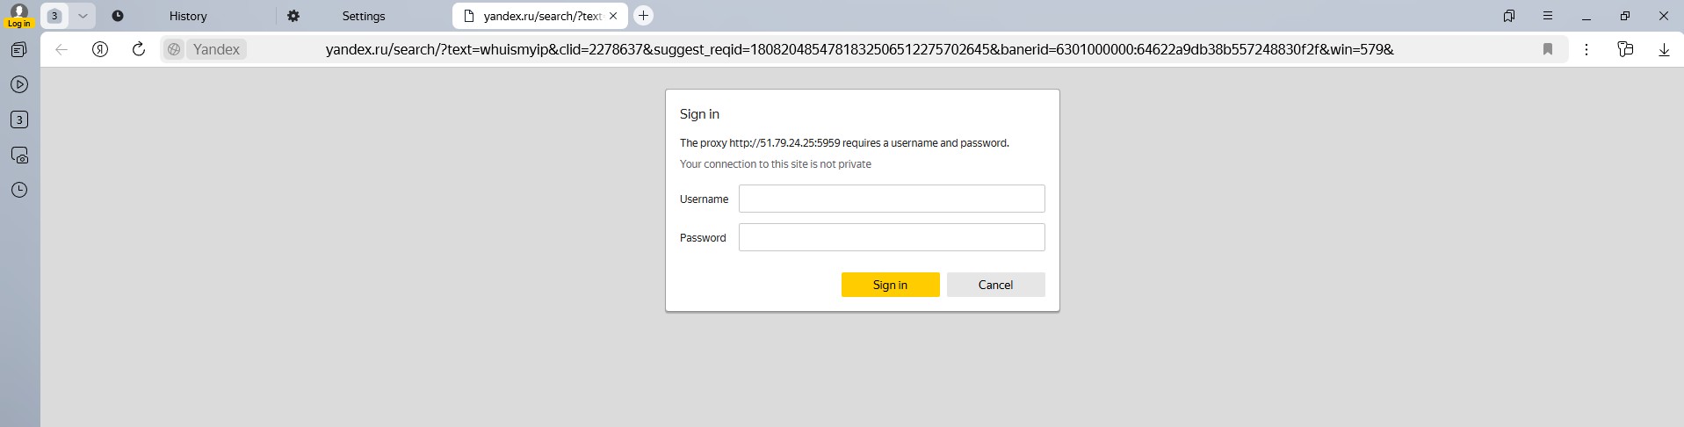Image resolution: width=1684 pixels, height=427 pixels.
Task: Switch to the Settings tab
Action: click(363, 16)
